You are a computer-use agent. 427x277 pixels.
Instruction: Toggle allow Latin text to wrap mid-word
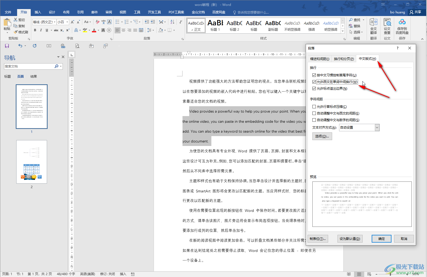click(314, 82)
